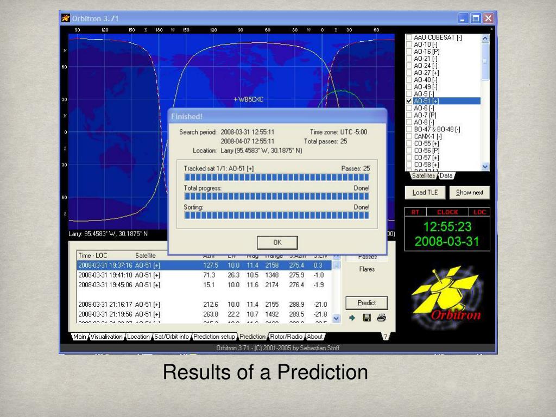556x417 pixels.
Task: Select the 2008-03-31 19:41:10 pass row
Action: point(204,275)
